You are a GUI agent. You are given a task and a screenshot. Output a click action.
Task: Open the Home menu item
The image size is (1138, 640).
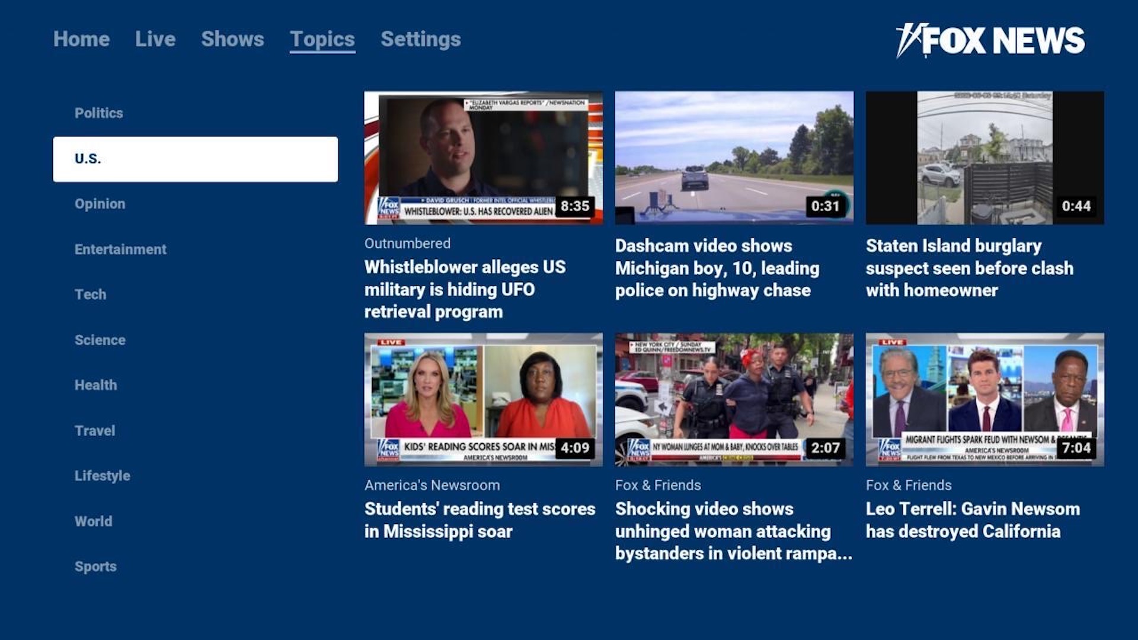pyautogui.click(x=81, y=39)
